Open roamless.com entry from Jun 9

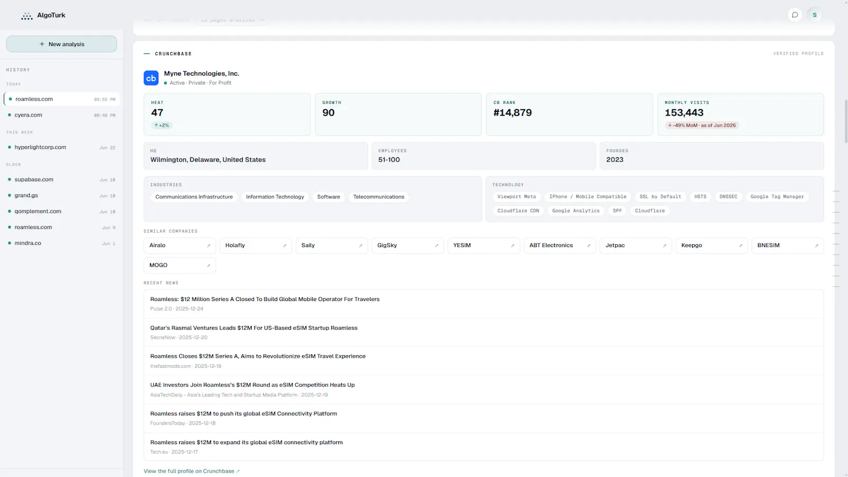tap(61, 227)
